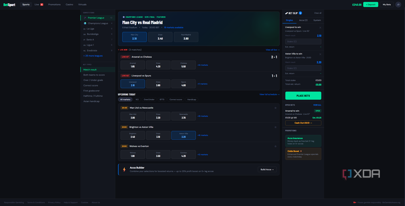Click the PLACE BETS button
The height and width of the screenshot is (206, 405).
[x=303, y=96]
